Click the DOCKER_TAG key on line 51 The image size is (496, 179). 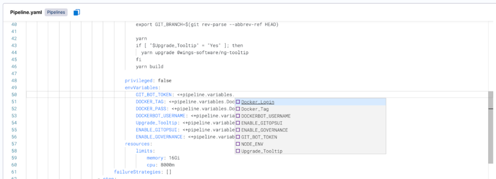(149, 102)
